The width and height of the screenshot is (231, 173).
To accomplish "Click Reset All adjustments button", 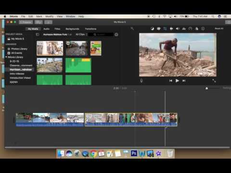I will point(219,28).
